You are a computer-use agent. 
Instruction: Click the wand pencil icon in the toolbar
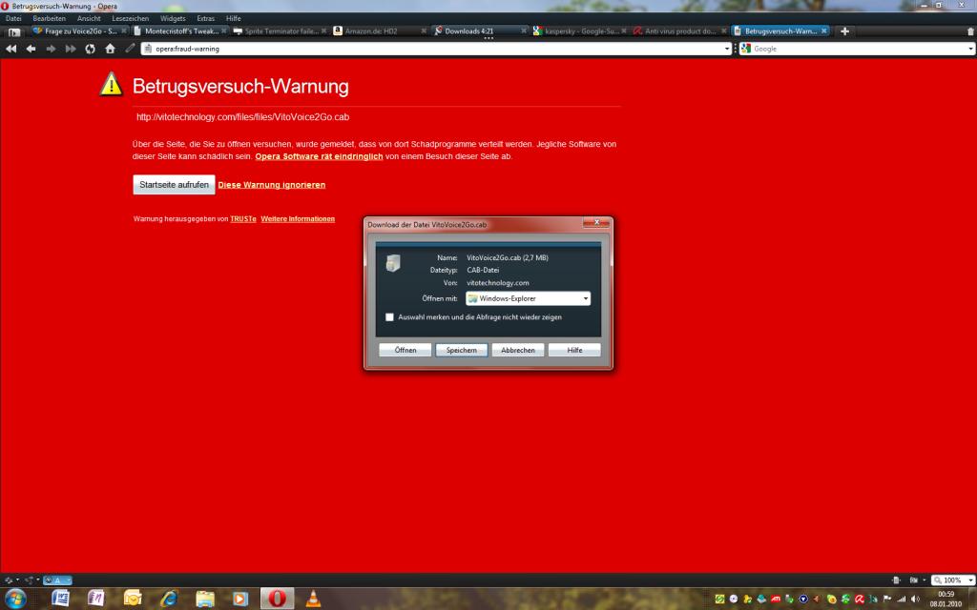click(130, 49)
